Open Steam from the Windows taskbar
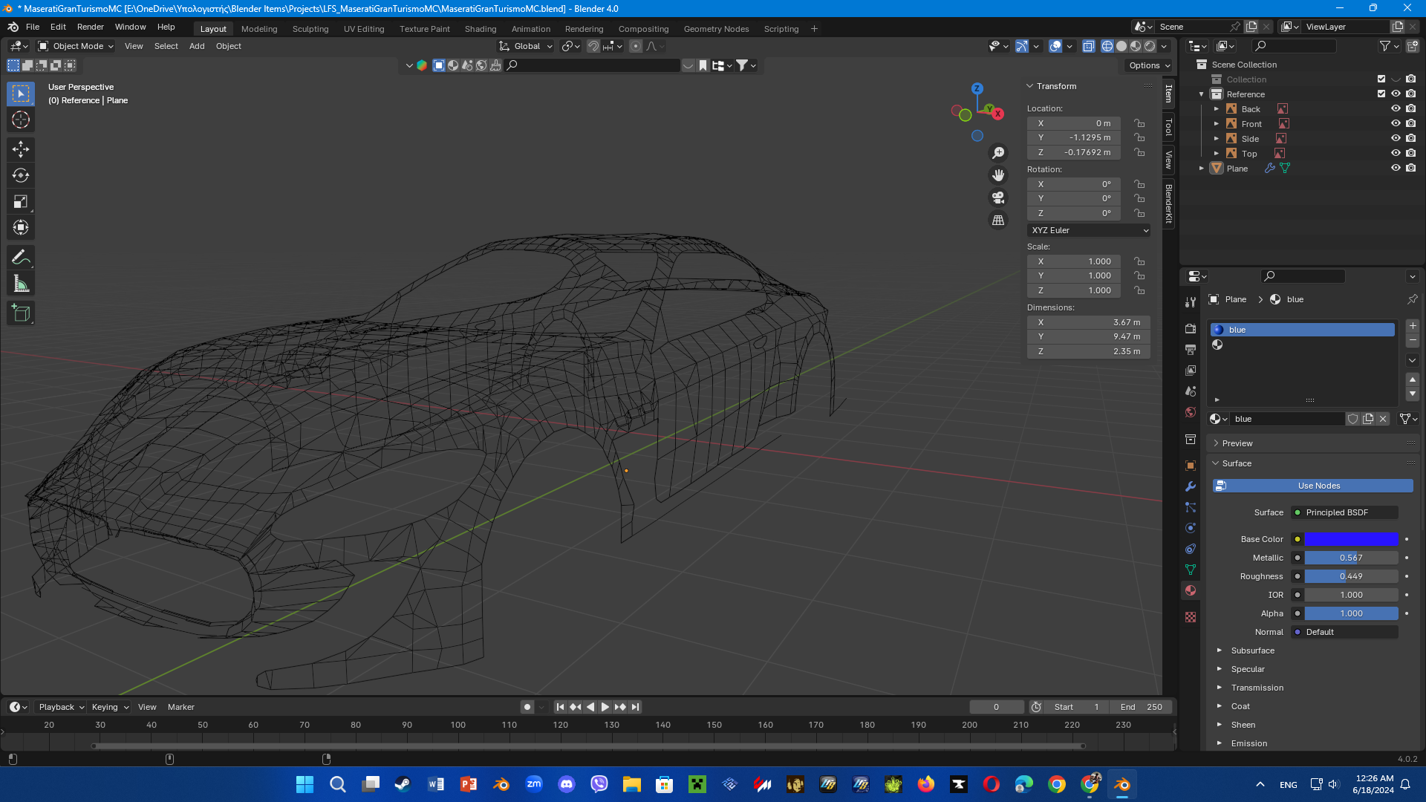The height and width of the screenshot is (802, 1426). click(x=403, y=784)
